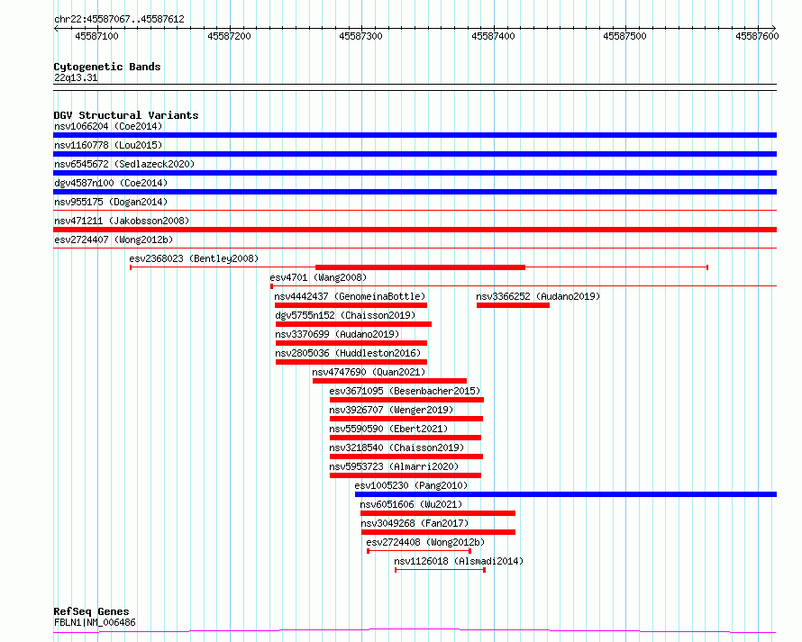
Task: Open the nsv5590590 (Ebert2021) label
Action: pyautogui.click(x=388, y=429)
